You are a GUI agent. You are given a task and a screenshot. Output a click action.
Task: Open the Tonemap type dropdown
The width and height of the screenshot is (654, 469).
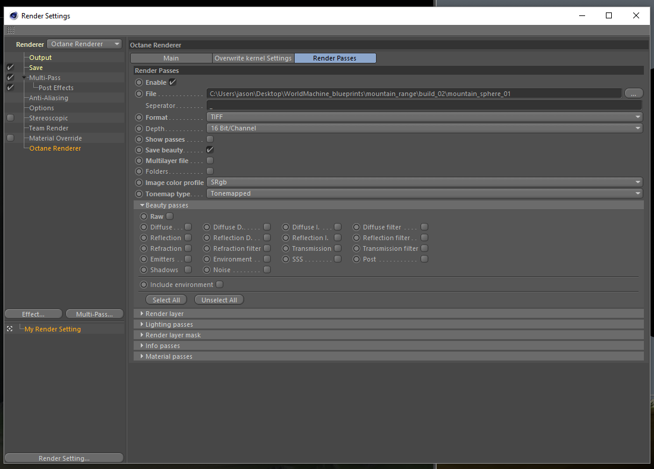pos(424,193)
